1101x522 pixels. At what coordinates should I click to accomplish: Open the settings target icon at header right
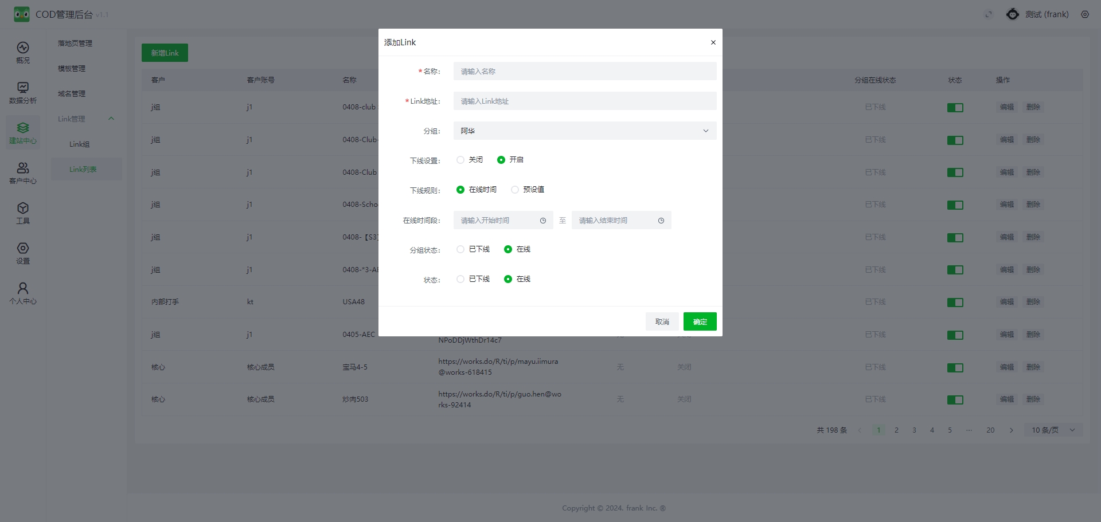[1085, 14]
